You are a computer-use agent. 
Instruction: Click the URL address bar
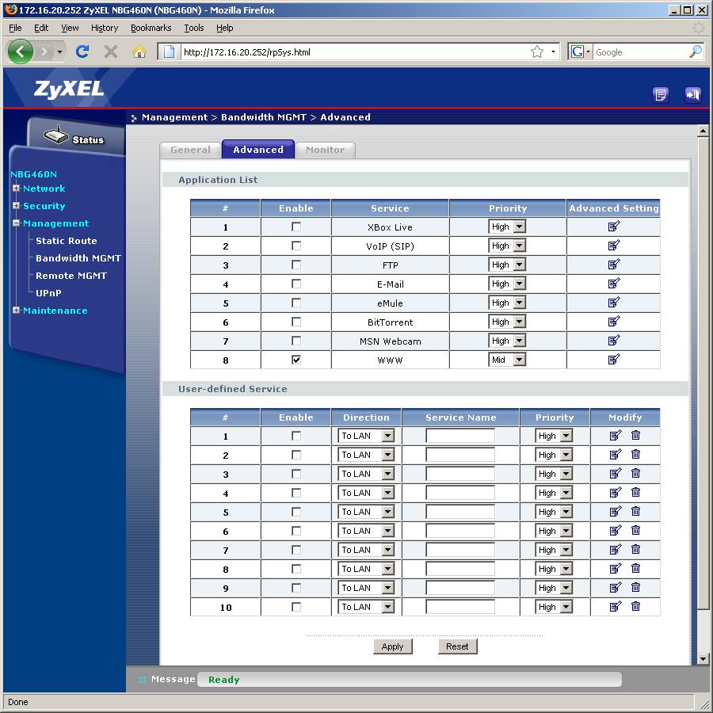(x=355, y=51)
